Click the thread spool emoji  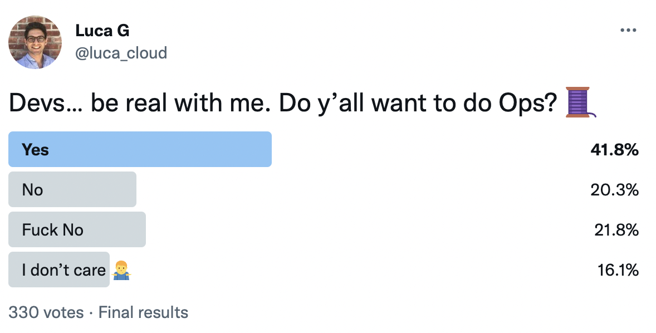pos(580,102)
